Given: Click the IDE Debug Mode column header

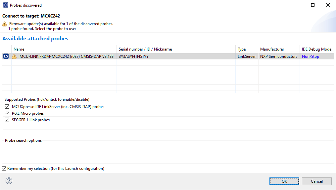Looking at the screenshot, I should pos(316,49).
